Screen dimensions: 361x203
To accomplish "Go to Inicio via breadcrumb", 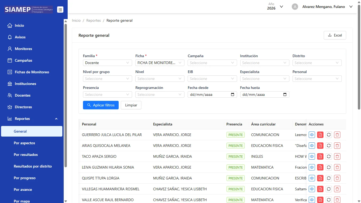I will [x=76, y=20].
